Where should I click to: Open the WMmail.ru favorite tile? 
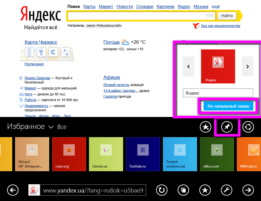[x=249, y=154]
